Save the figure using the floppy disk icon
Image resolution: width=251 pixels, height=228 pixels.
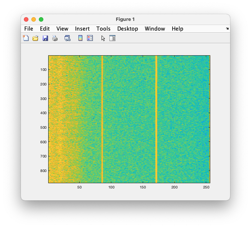(x=45, y=38)
